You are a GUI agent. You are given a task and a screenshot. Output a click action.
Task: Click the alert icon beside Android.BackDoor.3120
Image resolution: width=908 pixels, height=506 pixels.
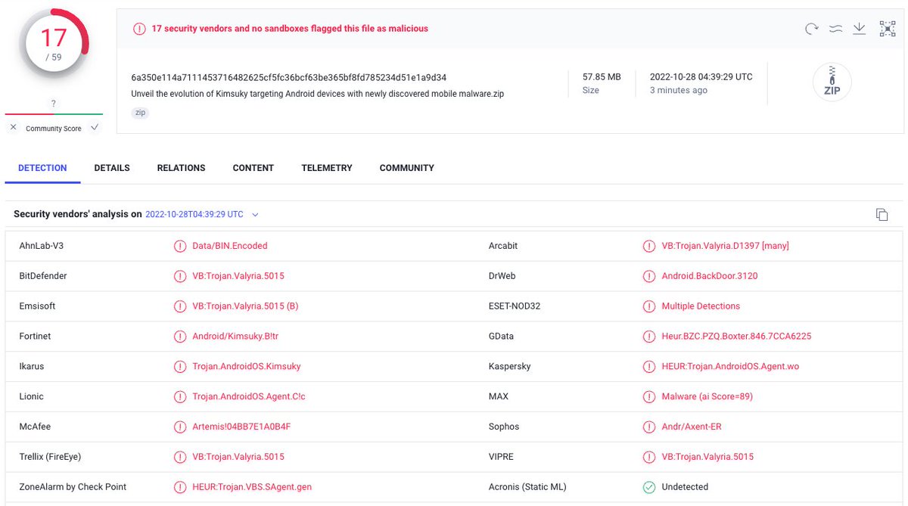click(649, 275)
